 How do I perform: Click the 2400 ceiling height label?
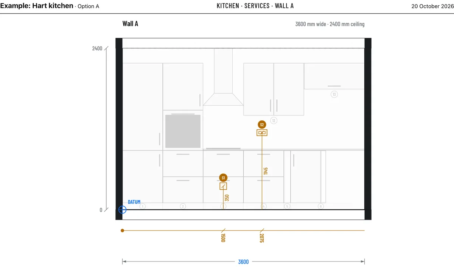(97, 48)
